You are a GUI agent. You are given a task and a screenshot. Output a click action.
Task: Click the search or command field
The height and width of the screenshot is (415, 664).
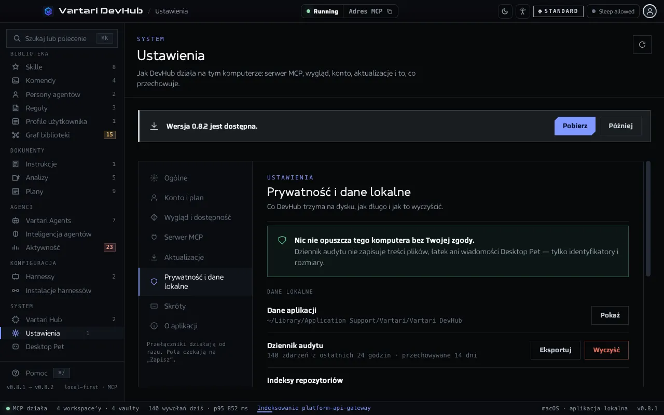pos(62,38)
